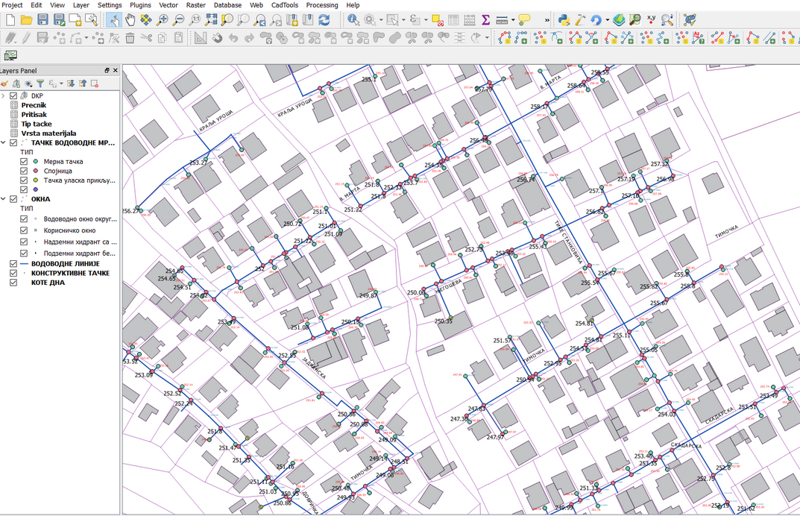Screen dimensions: 800x516
Task: Click the Refresh map icon
Action: pyautogui.click(x=324, y=20)
